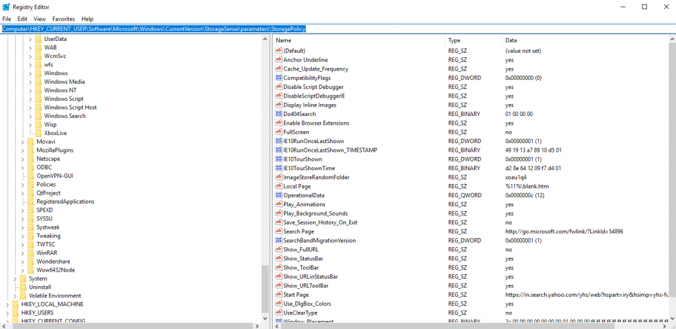Expand the Policies tree node
The image size is (676, 329).
(22, 185)
